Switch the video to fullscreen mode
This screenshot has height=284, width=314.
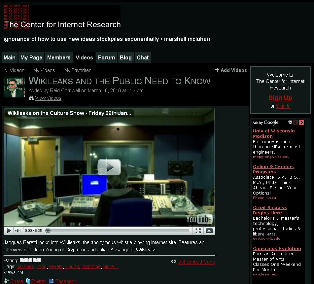pyautogui.click(x=198, y=231)
